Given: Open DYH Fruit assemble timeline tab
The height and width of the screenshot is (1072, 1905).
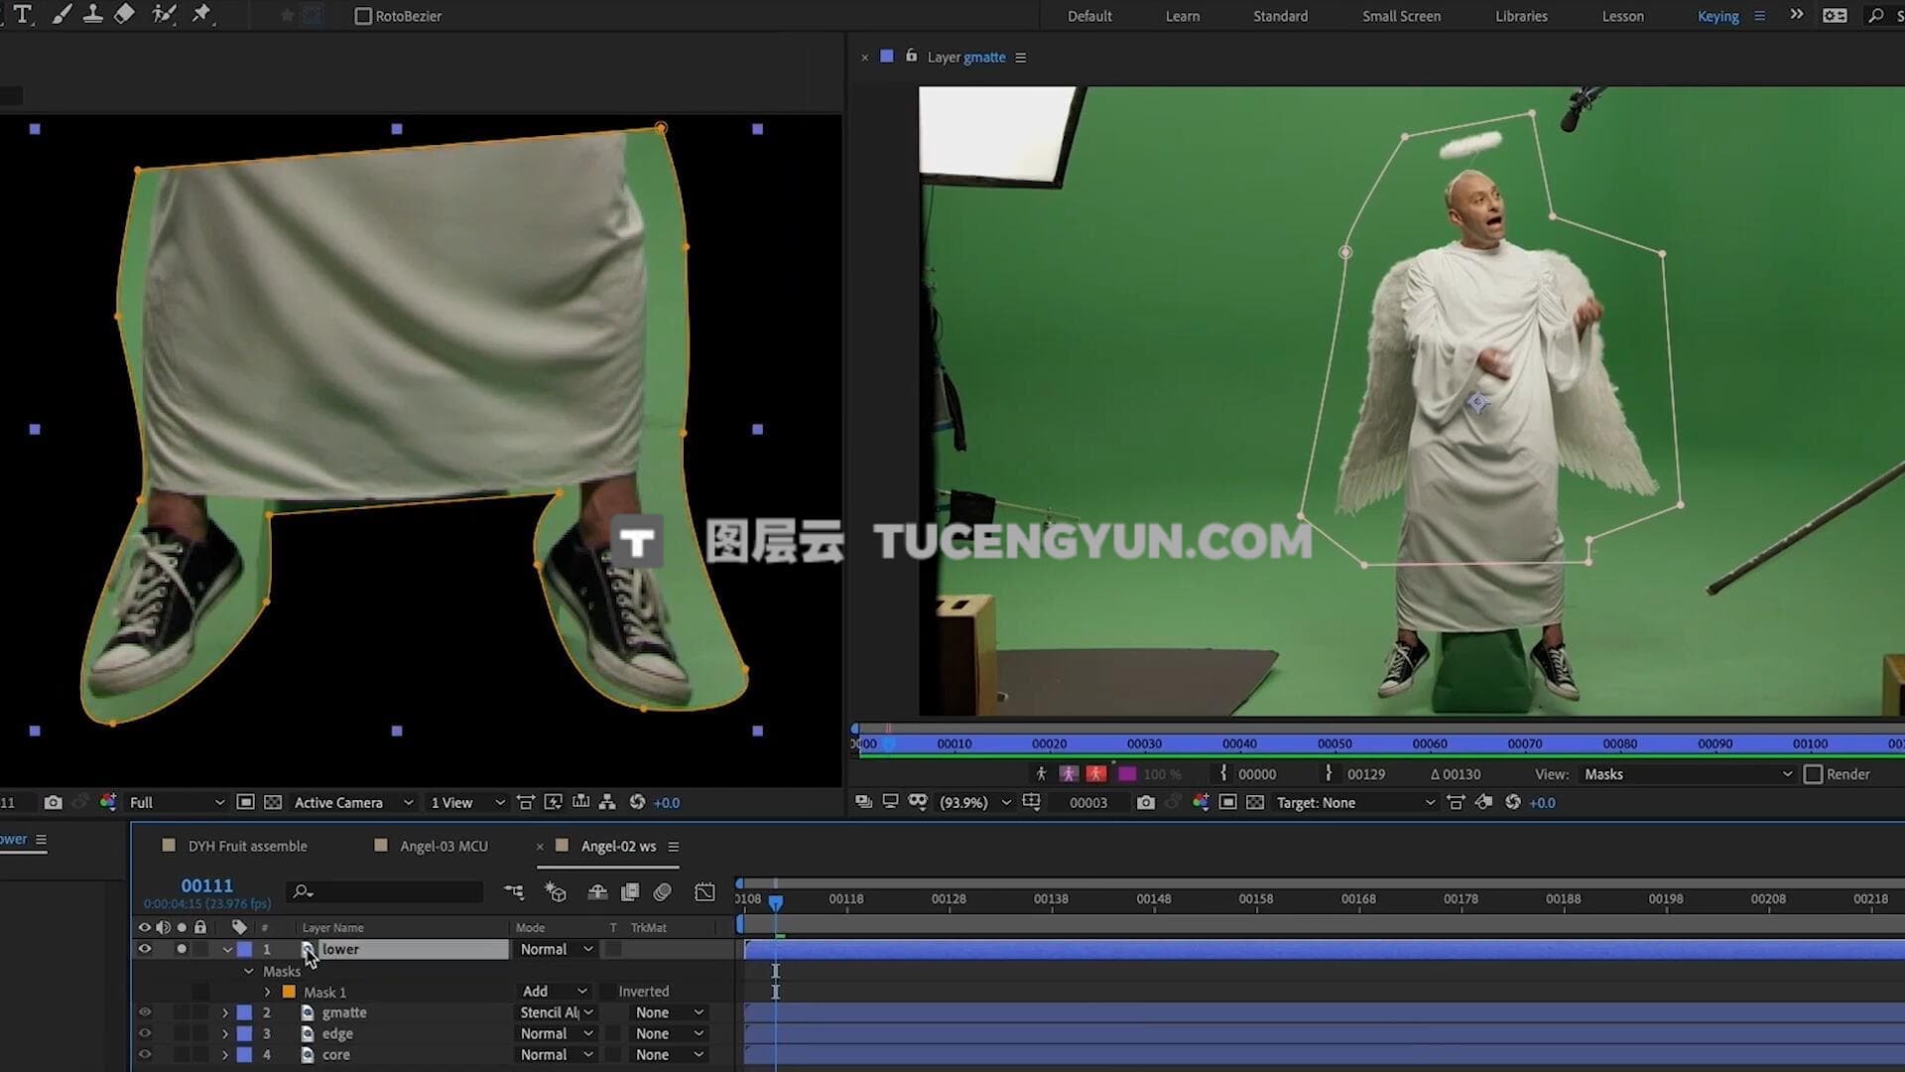Looking at the screenshot, I should click(x=247, y=846).
